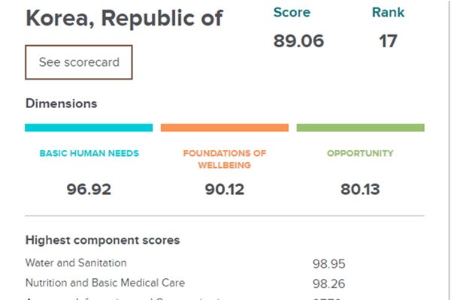Image resolution: width=451 pixels, height=300 pixels.
Task: Select the 96.92 Basic Human Needs score
Action: coord(89,189)
